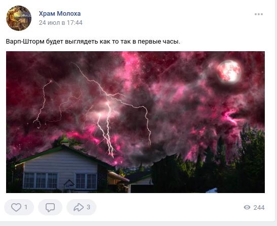Open comments via the speech bubble icon
277x226 pixels.
click(x=50, y=207)
